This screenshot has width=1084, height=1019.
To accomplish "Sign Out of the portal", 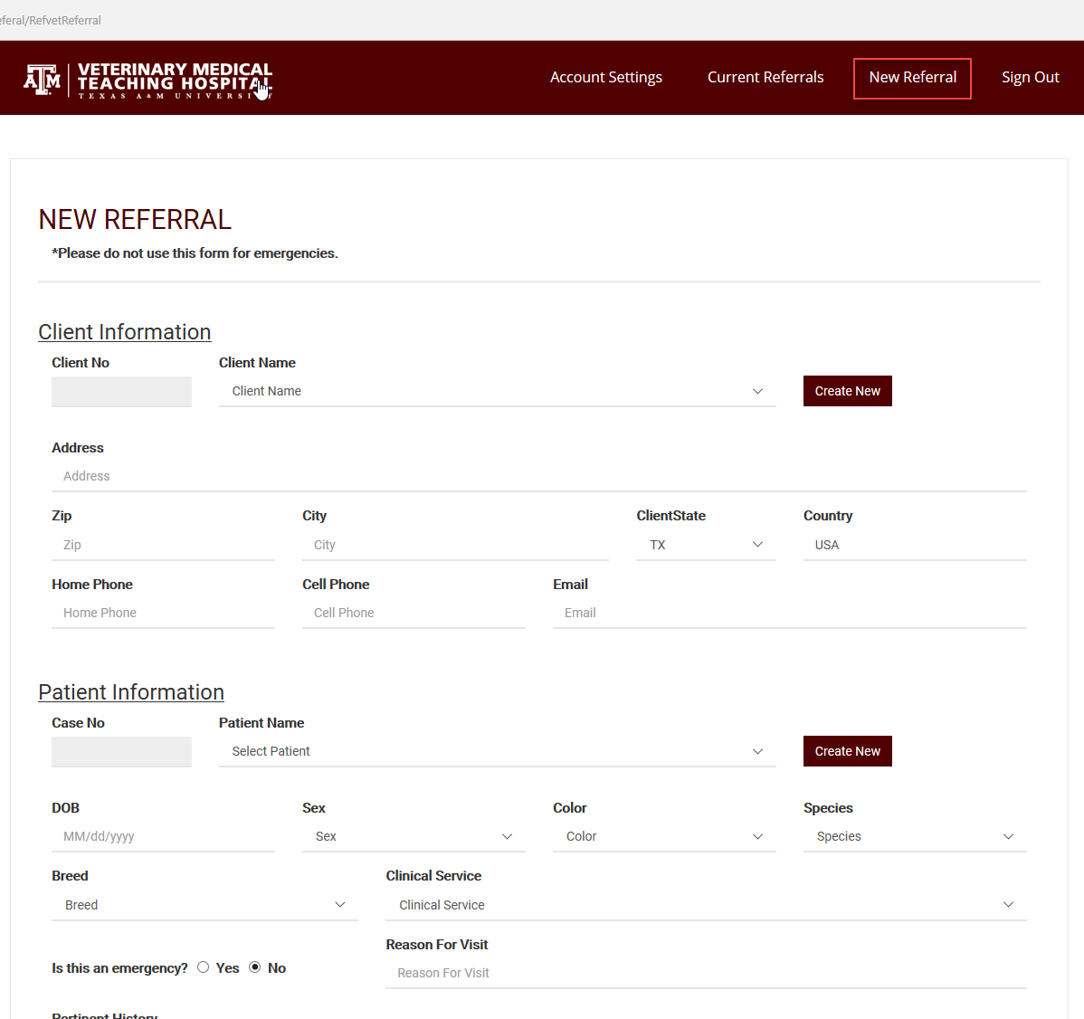I will (x=1030, y=78).
